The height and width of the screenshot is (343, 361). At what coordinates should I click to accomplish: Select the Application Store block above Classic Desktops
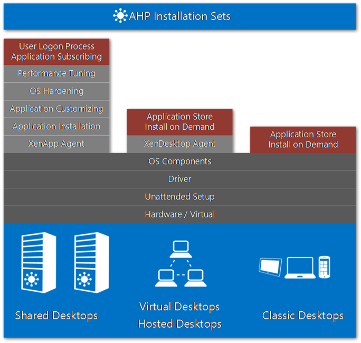coord(303,140)
